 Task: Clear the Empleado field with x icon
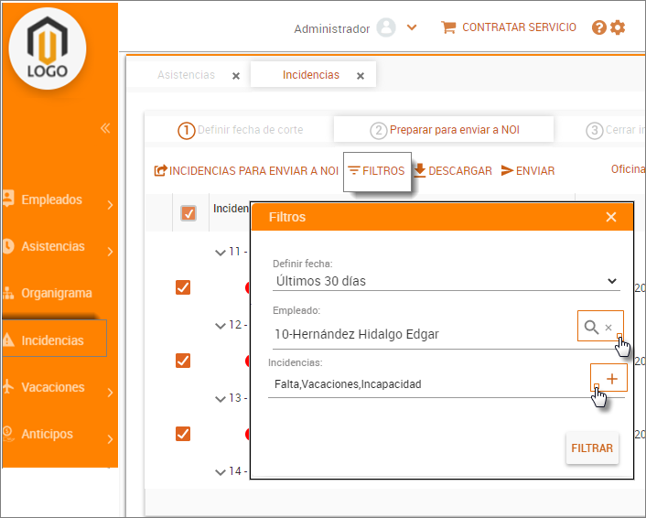coord(608,328)
